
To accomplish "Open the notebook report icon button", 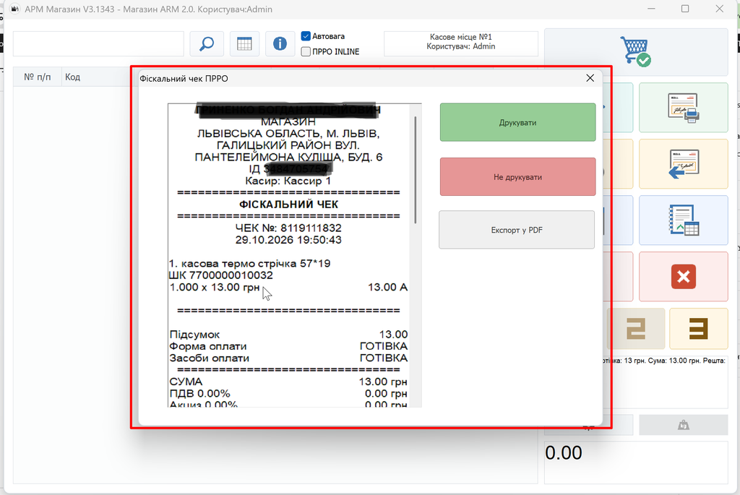I will (684, 220).
